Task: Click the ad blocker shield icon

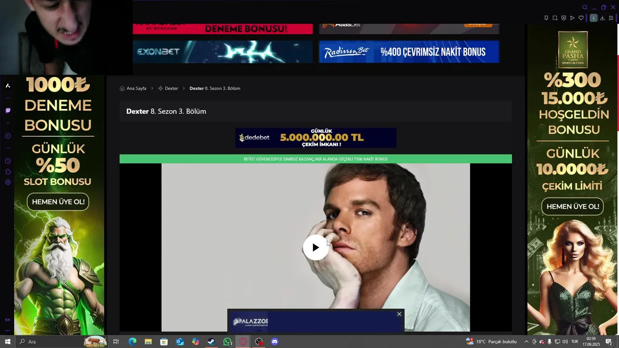Action: (x=563, y=18)
